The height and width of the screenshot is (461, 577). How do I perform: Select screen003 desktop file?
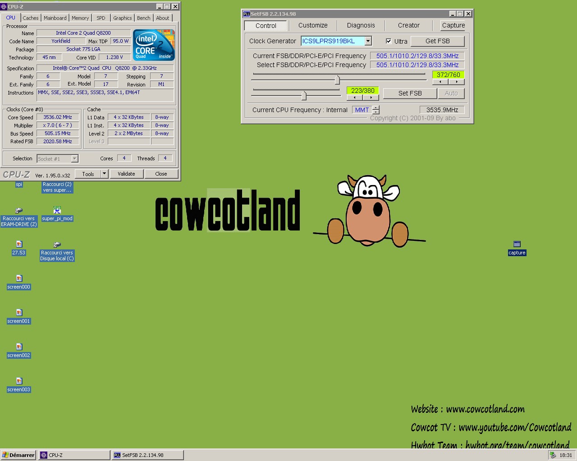click(x=19, y=385)
